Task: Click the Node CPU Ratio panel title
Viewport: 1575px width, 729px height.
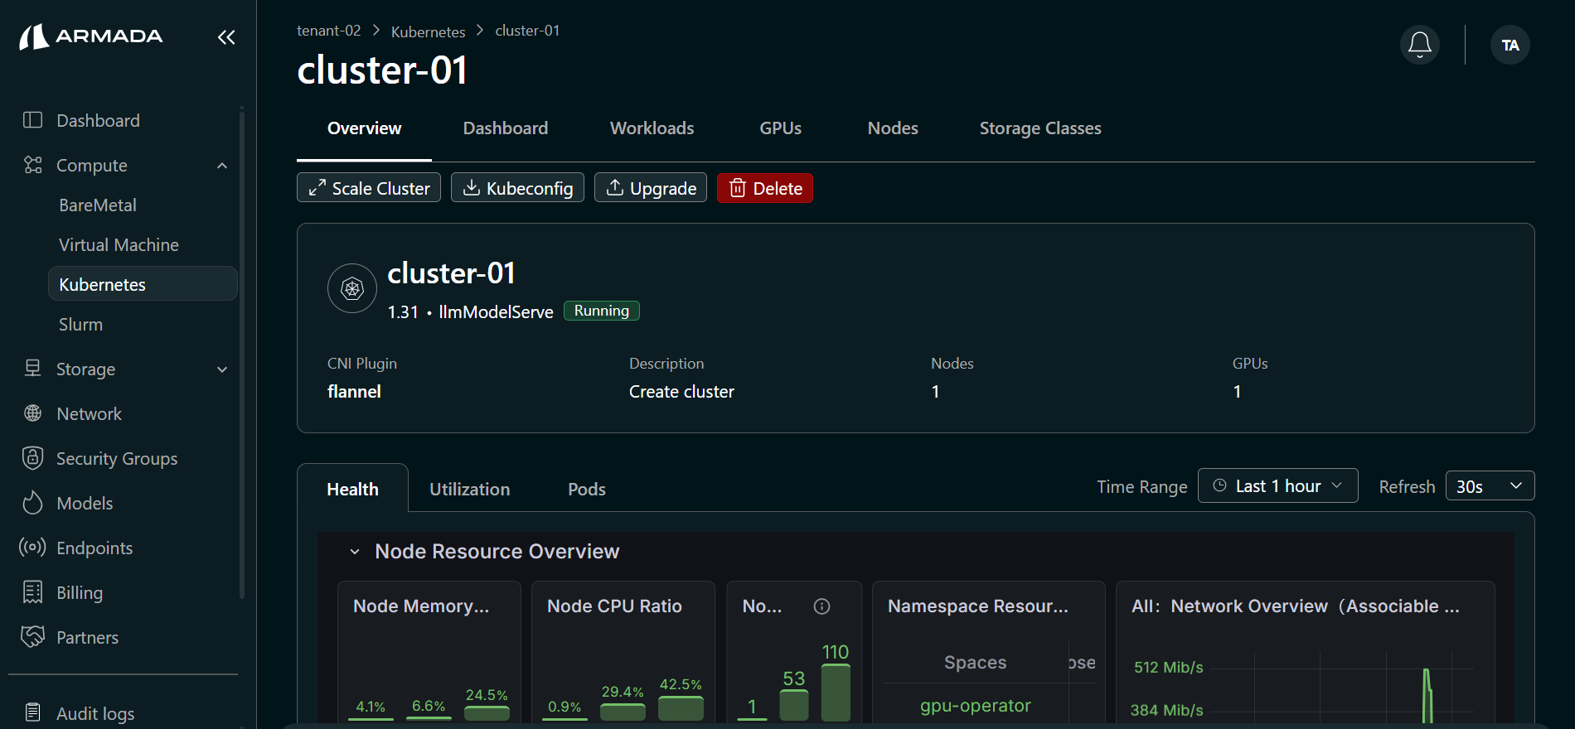Action: coord(614,606)
